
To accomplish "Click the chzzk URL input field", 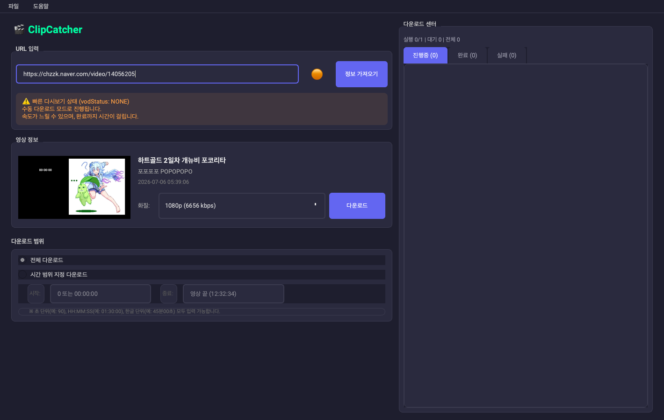I will pos(157,74).
